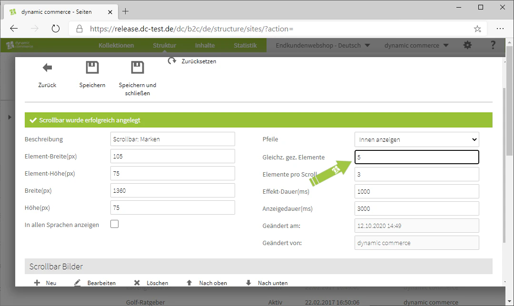This screenshot has height=306, width=514.
Task: Click the Höhe(px) input field
Action: pos(173,207)
